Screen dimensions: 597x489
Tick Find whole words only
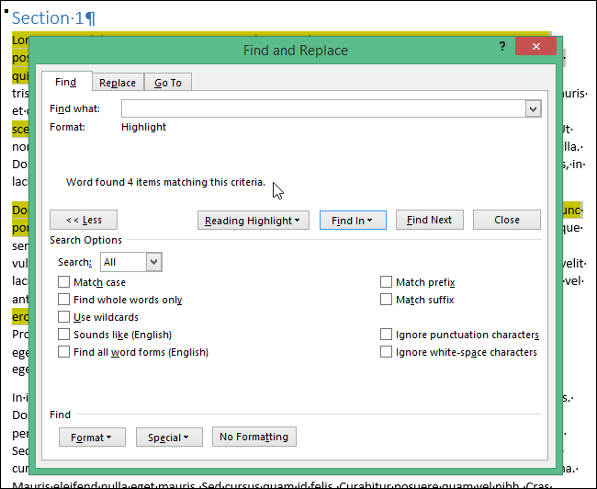tap(64, 300)
